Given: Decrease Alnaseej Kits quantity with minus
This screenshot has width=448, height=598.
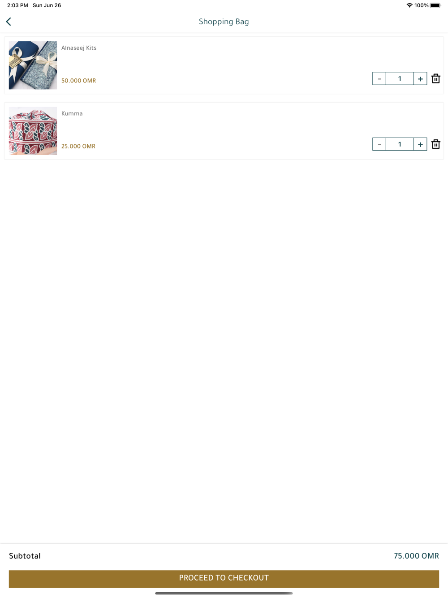Looking at the screenshot, I should (x=379, y=79).
